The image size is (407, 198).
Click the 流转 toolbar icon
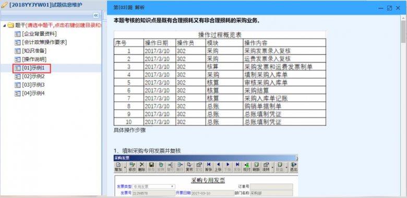point(266,167)
